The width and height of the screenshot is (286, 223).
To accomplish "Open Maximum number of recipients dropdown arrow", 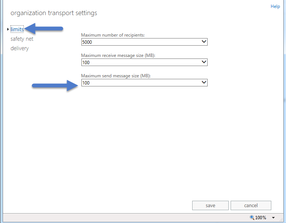I will click(204, 42).
